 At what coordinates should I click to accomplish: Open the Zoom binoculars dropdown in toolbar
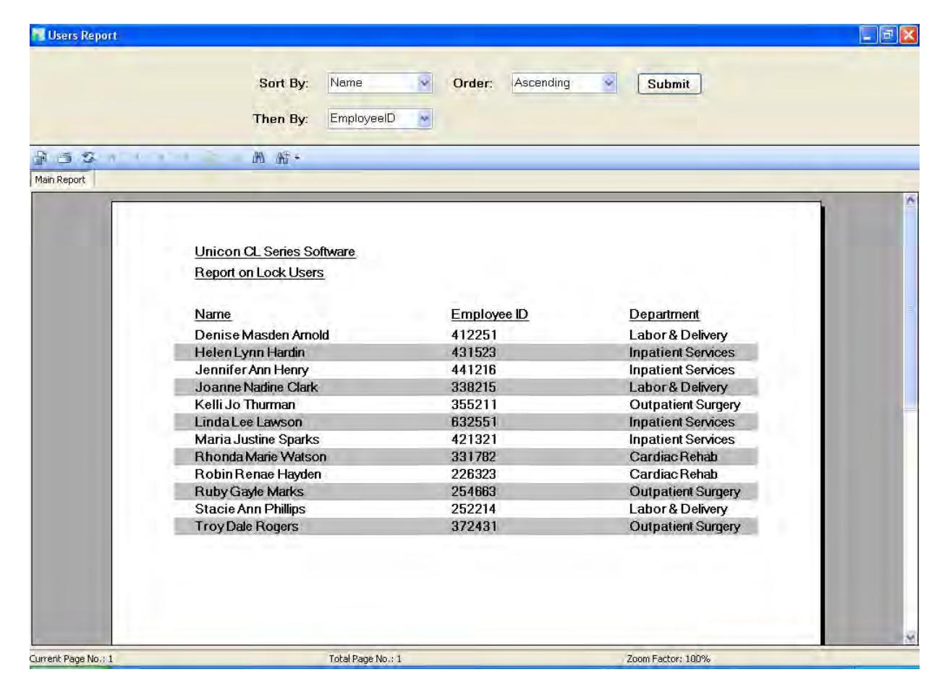(287, 157)
